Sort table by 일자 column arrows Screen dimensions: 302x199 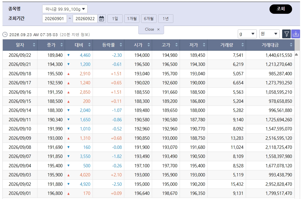tap(34, 45)
